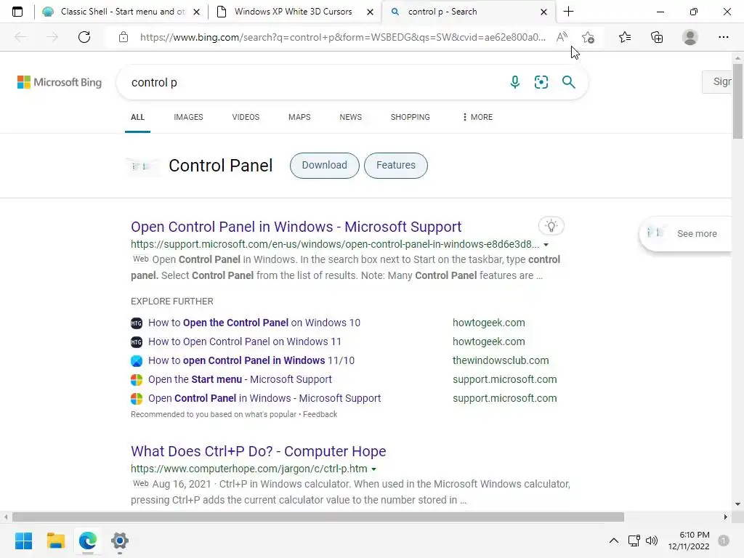744x558 pixels.
Task: Open Edge Settings and more menu
Action: click(724, 37)
